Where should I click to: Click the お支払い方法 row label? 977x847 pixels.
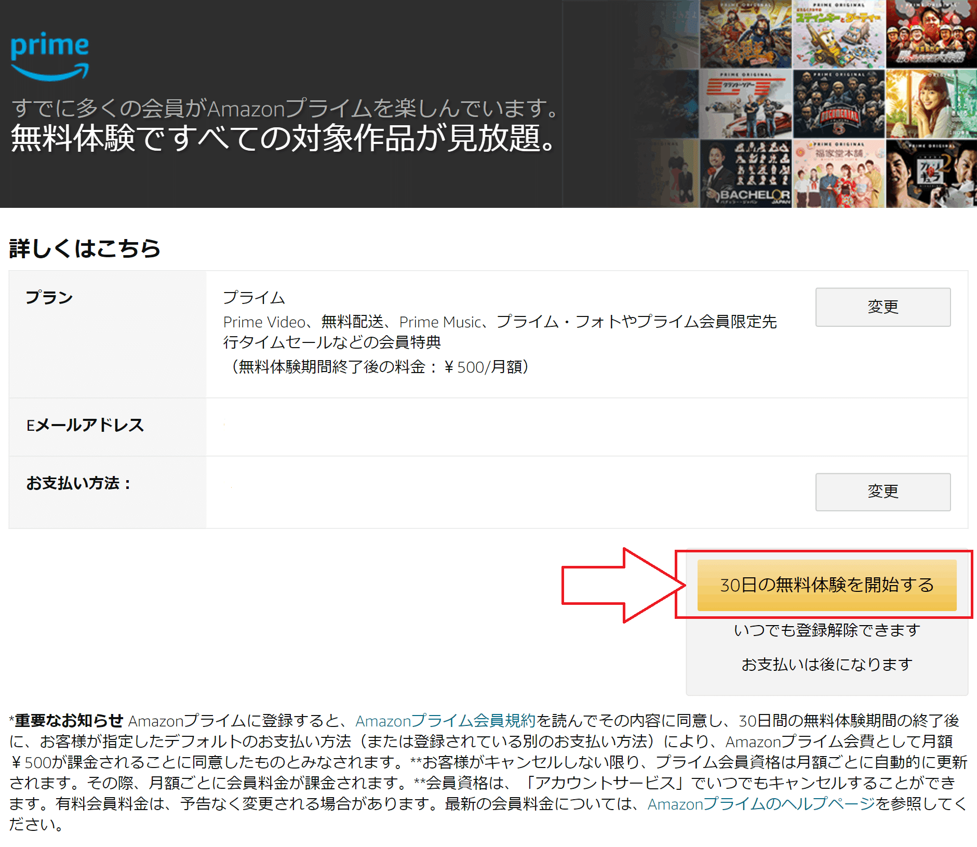point(78,483)
